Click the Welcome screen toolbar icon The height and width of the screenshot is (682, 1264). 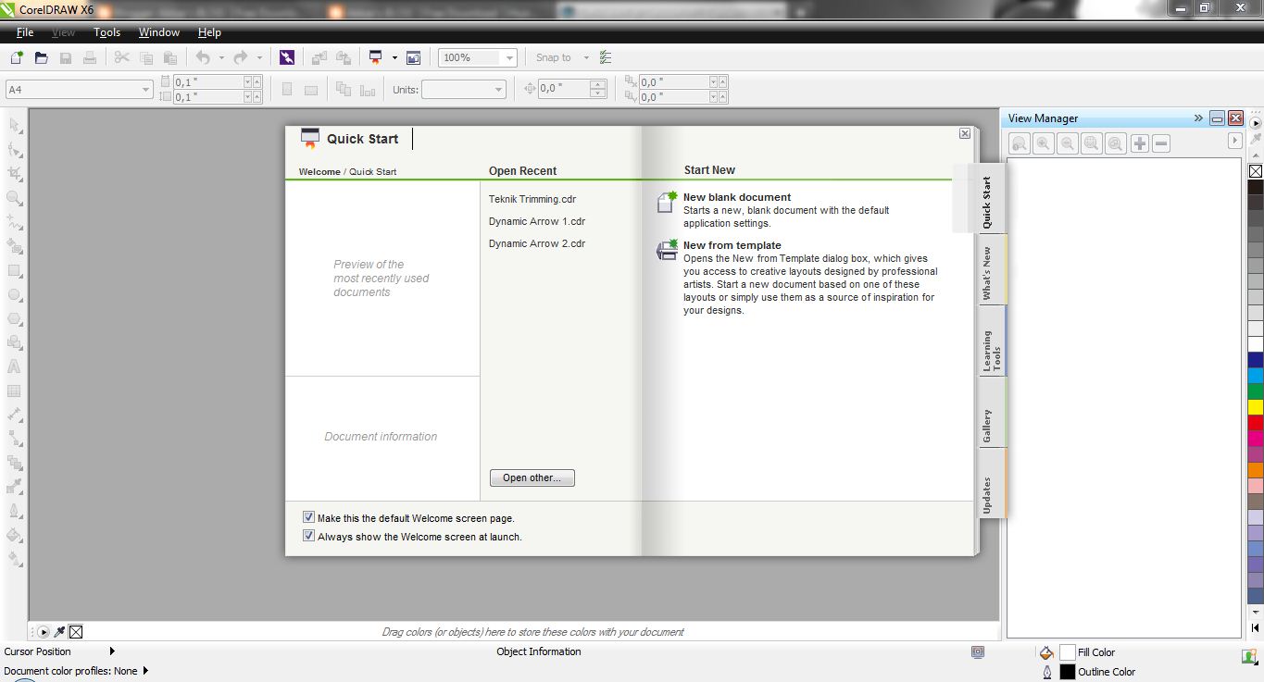(x=413, y=57)
